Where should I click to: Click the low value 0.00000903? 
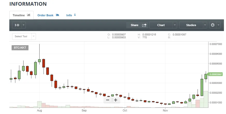(119, 37)
